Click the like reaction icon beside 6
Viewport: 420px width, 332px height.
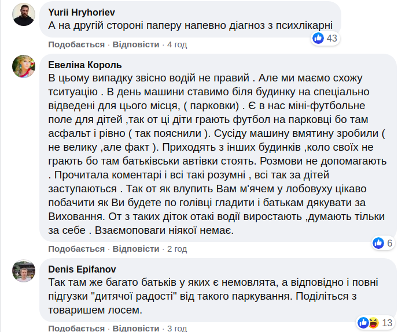coord(378,243)
